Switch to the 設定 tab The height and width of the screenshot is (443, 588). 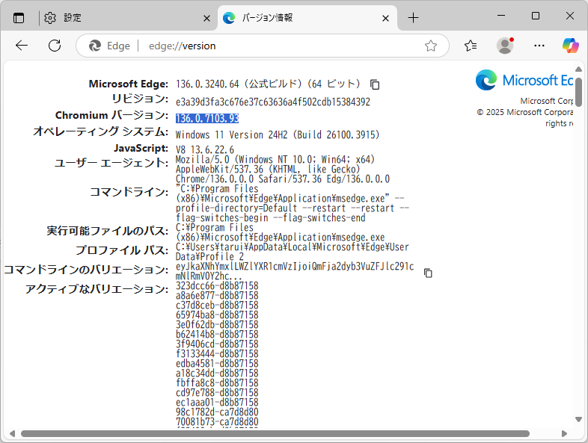click(x=127, y=18)
